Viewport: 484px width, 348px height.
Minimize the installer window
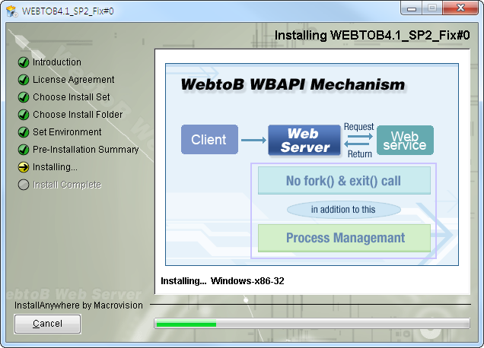[412, 8]
